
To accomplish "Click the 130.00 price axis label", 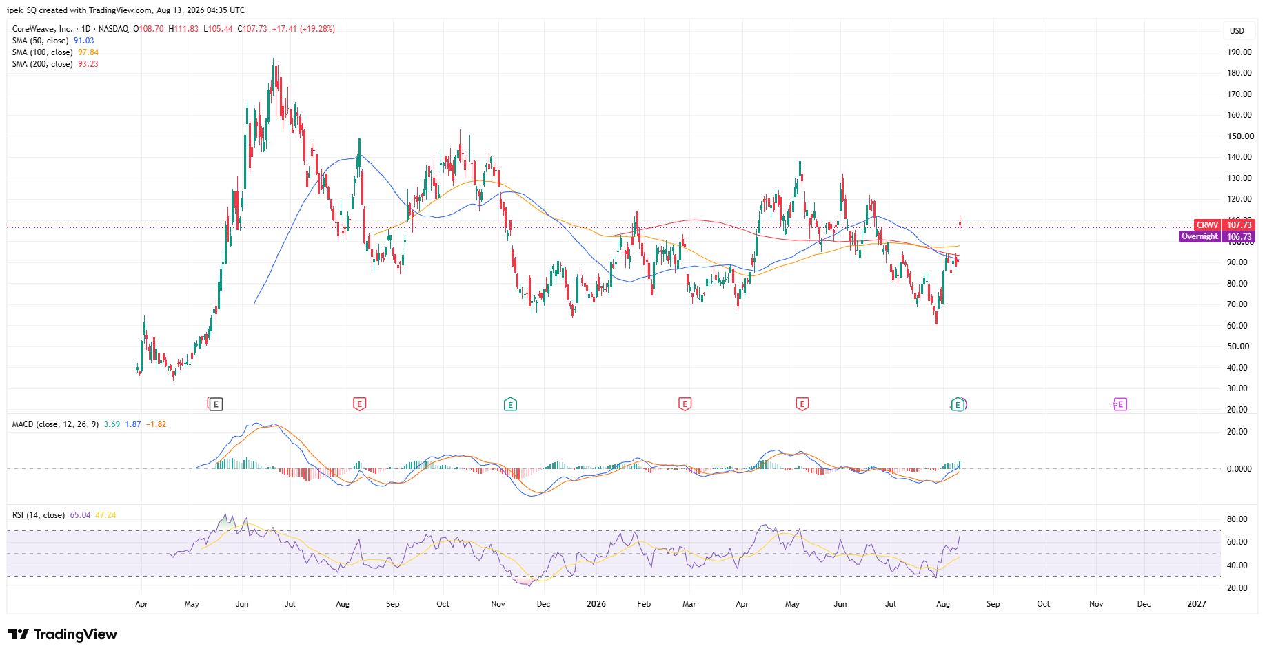I will tap(1239, 178).
